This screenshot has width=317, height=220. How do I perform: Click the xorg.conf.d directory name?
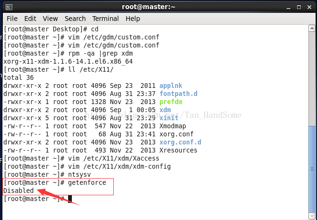point(180,142)
